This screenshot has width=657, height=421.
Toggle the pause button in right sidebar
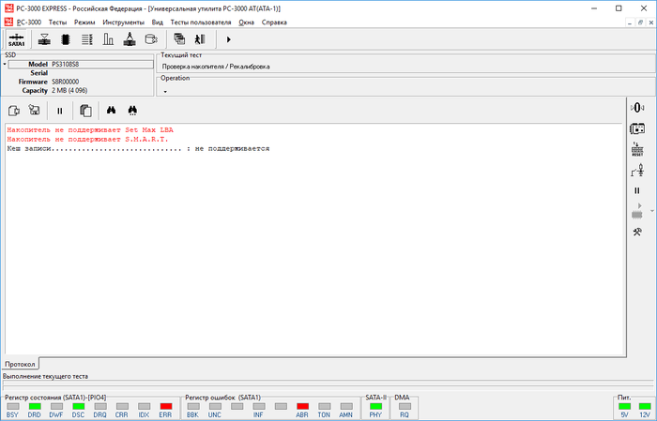(636, 190)
